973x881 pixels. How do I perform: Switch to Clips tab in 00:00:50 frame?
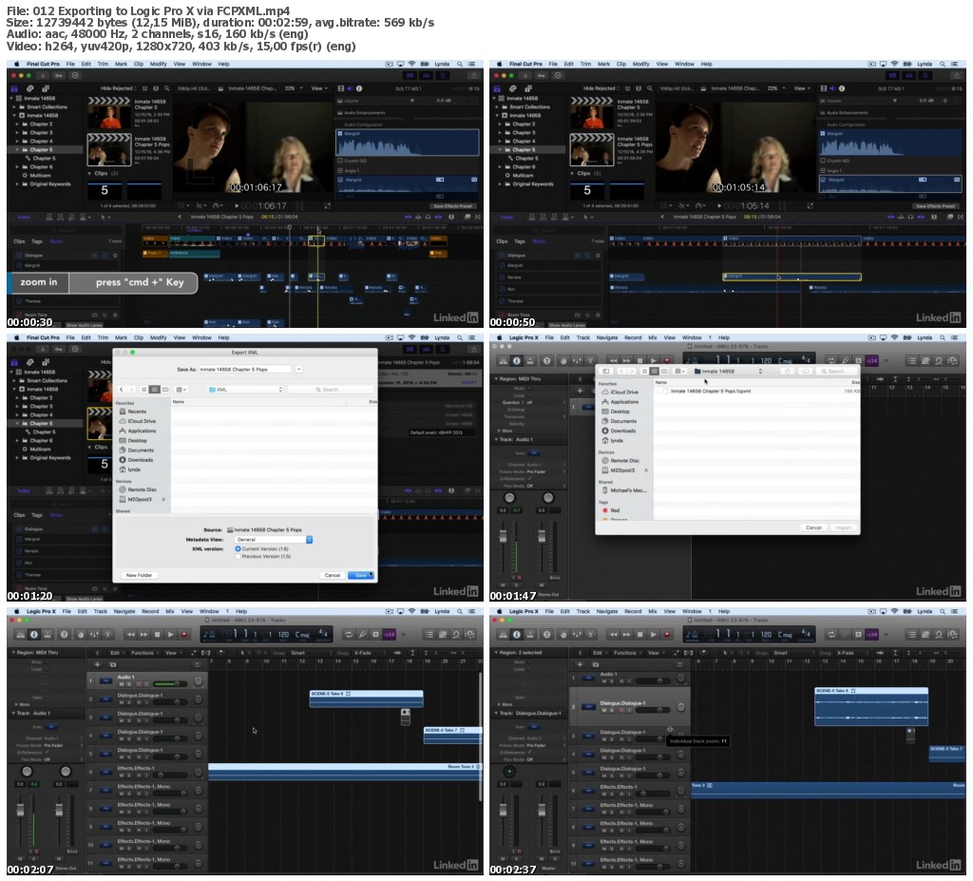(x=502, y=241)
